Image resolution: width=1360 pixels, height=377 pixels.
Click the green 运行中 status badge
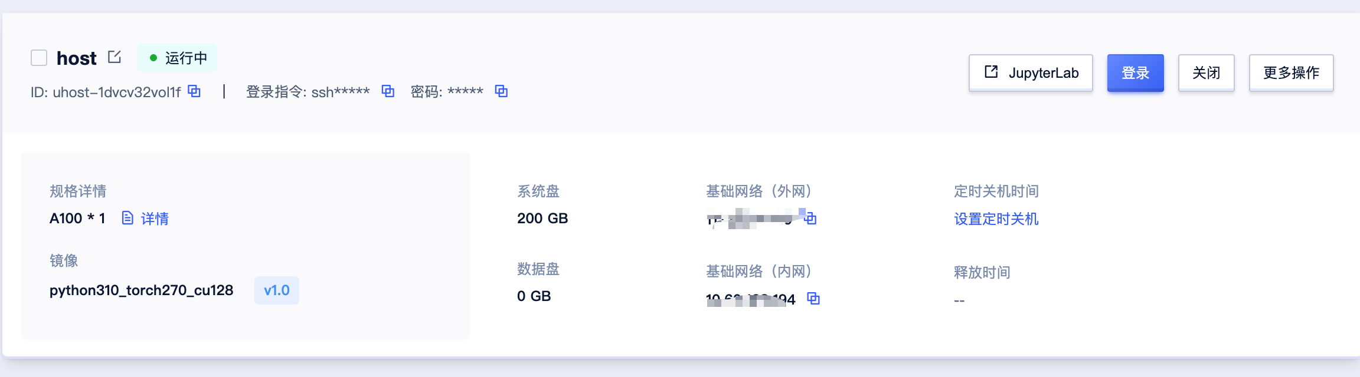[x=177, y=58]
